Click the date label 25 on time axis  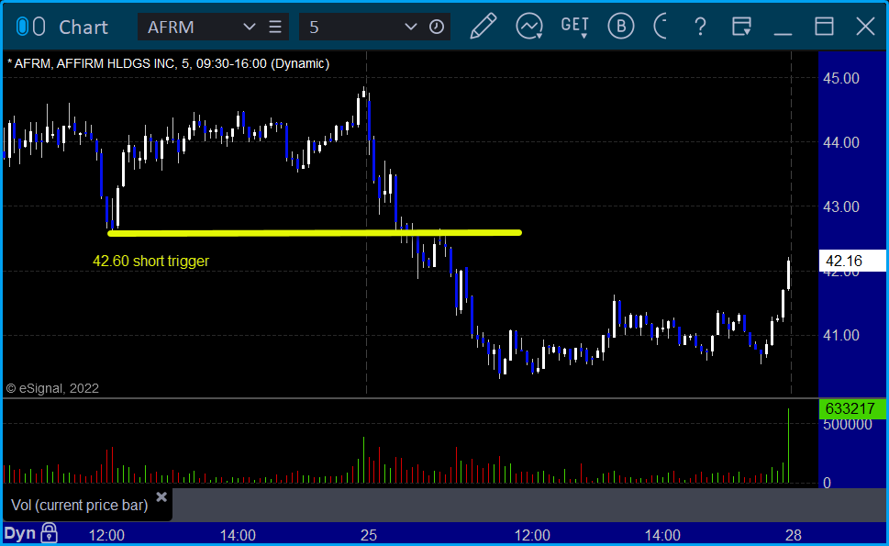point(369,535)
